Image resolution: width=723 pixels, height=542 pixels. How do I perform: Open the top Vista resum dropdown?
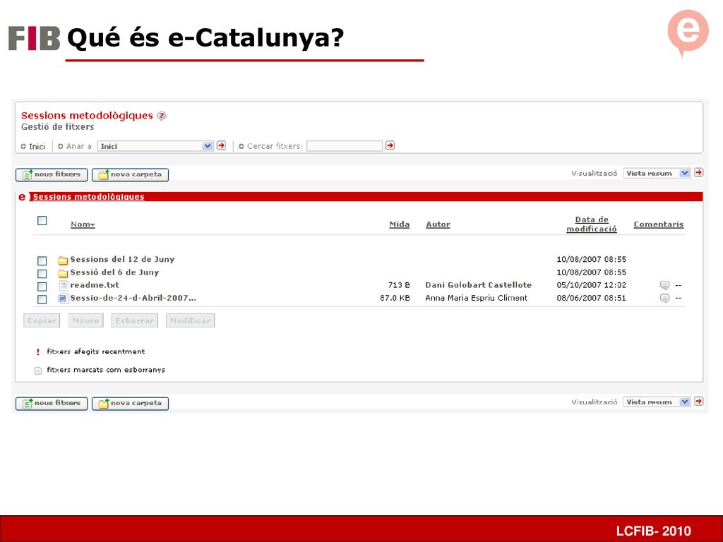pyautogui.click(x=657, y=174)
